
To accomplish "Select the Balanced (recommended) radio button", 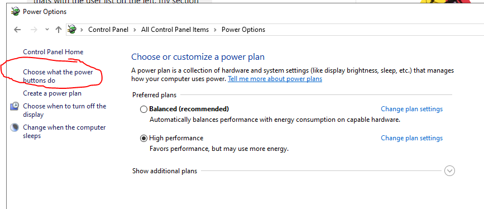I will (143, 109).
